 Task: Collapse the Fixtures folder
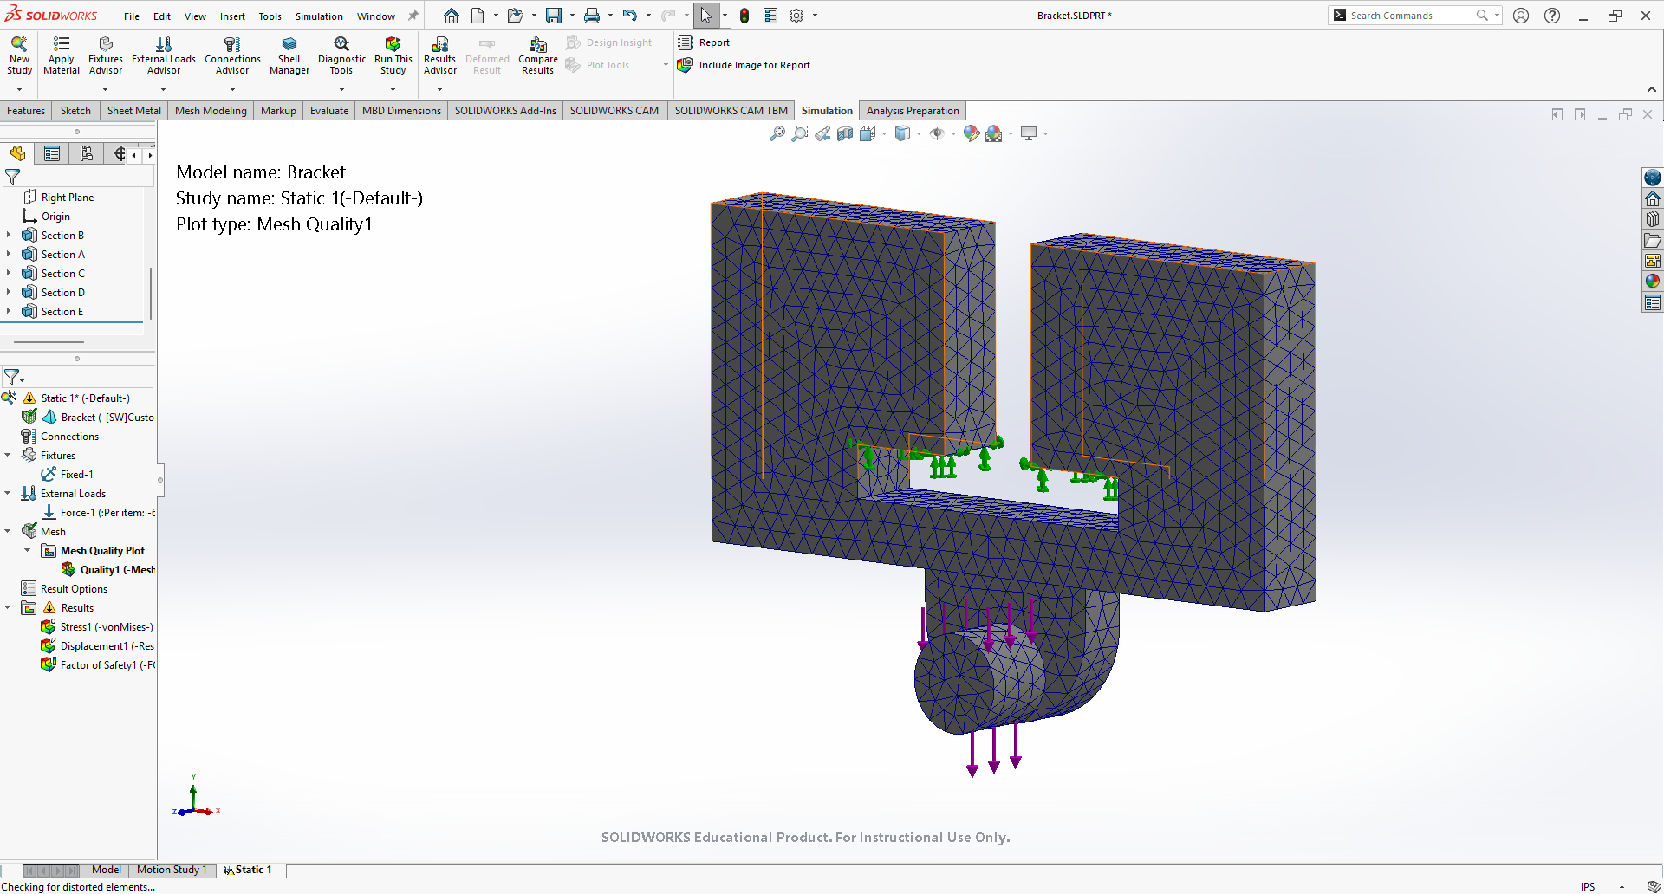(x=8, y=455)
